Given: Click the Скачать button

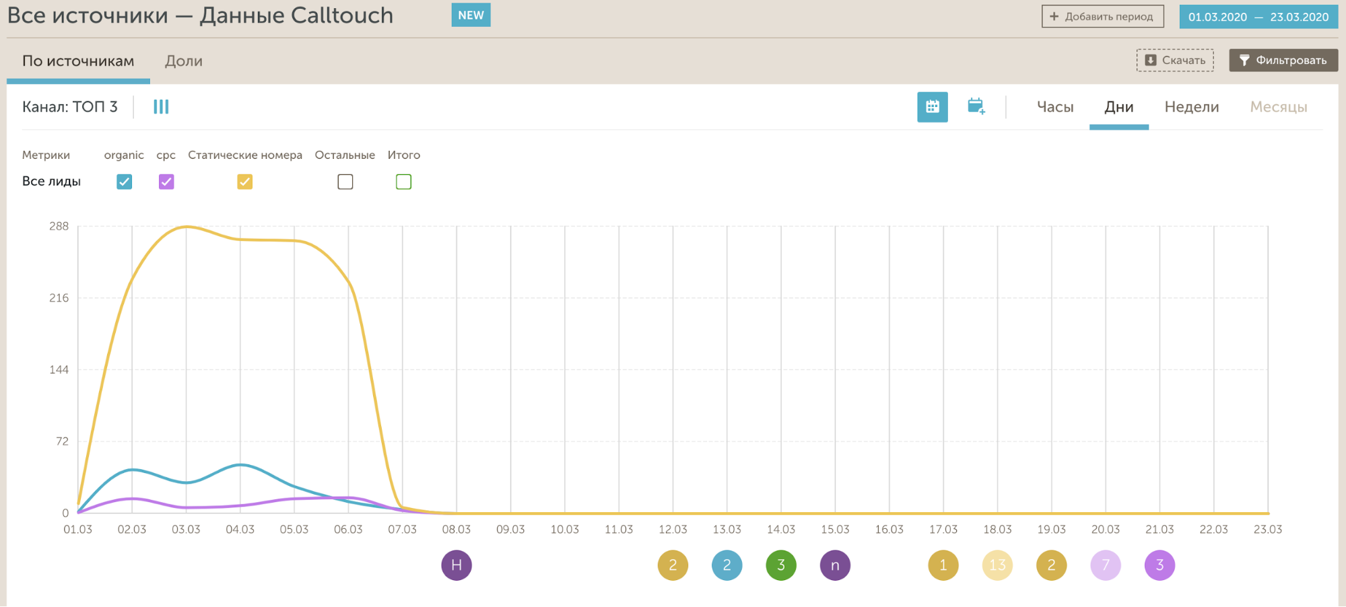Looking at the screenshot, I should pyautogui.click(x=1176, y=61).
